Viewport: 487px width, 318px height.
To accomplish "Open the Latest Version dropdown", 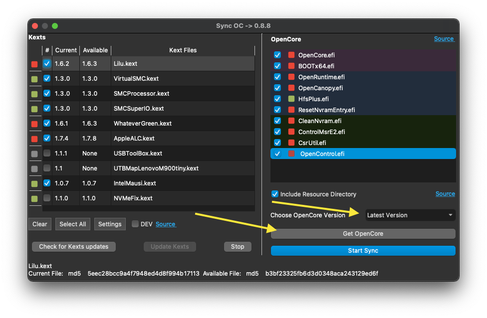I will (x=410, y=215).
